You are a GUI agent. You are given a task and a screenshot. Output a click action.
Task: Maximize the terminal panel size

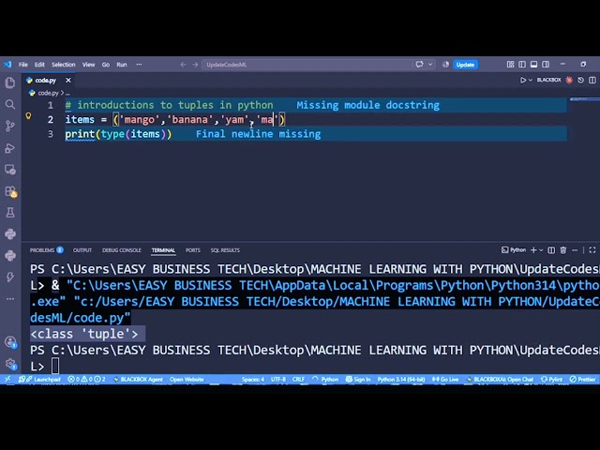592,250
